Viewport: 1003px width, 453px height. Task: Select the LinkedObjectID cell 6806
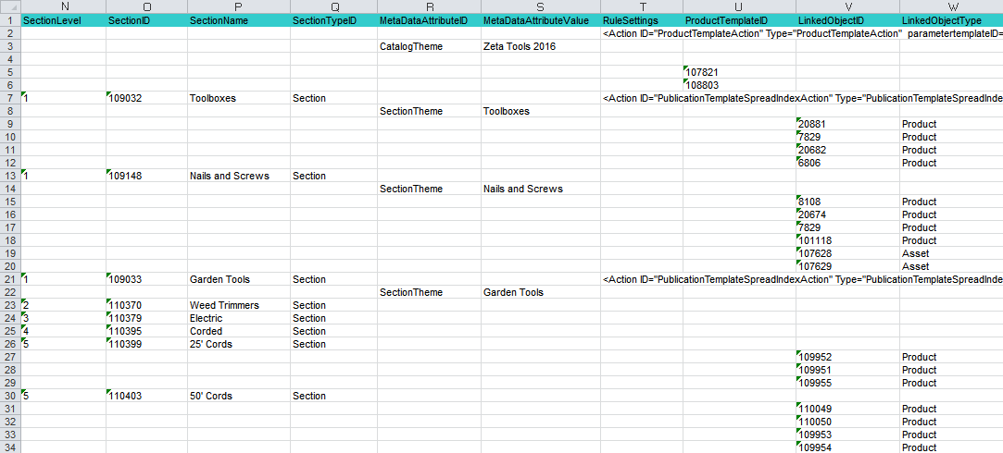coord(847,163)
